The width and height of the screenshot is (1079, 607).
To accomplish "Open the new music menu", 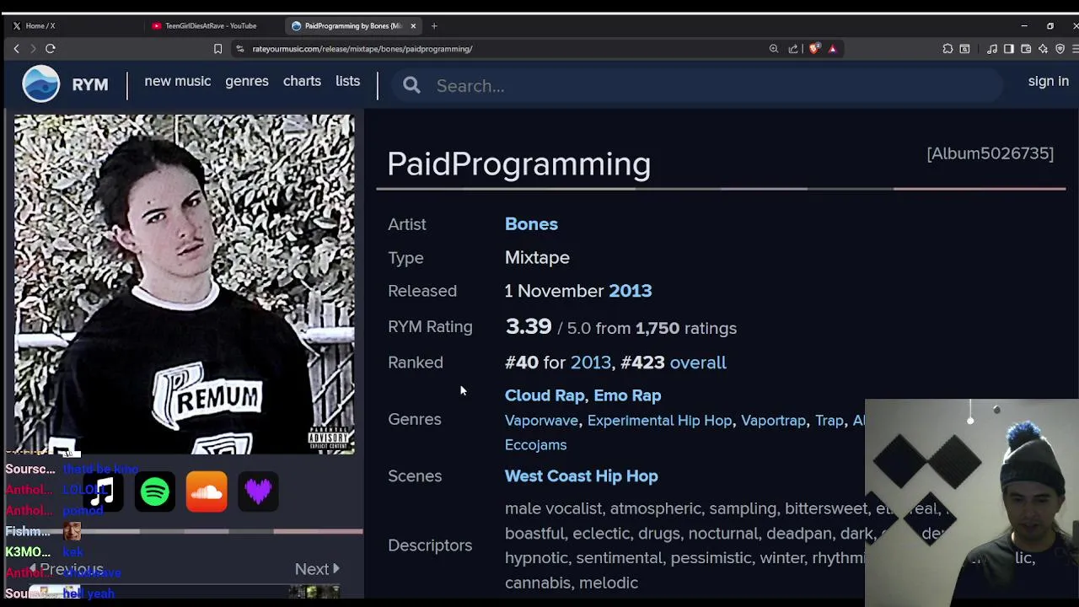I will (x=177, y=81).
